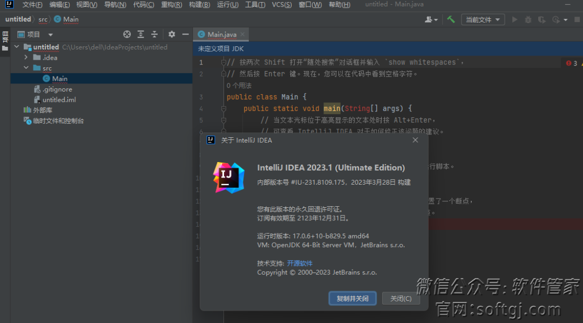Screen dimensions: 583x323
Task: Click the build project hammer icon
Action: click(x=451, y=20)
